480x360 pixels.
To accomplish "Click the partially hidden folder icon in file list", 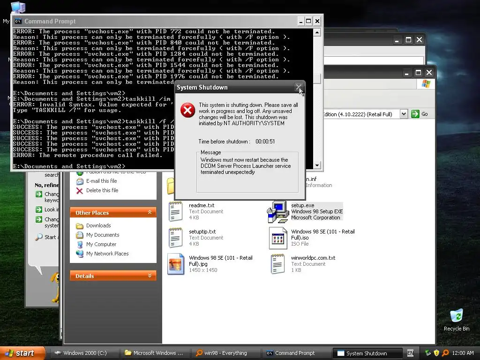I will click(x=171, y=186).
